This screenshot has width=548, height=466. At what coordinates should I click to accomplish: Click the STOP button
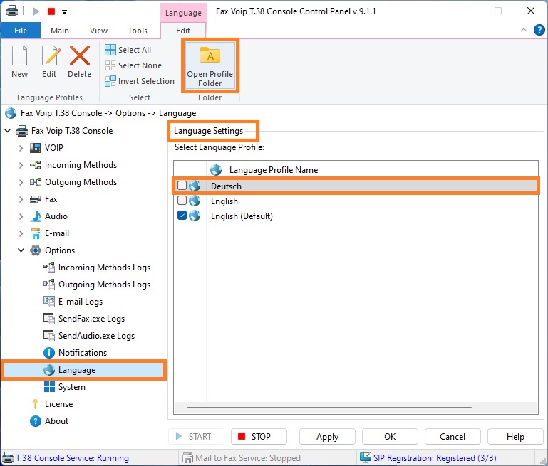259,437
